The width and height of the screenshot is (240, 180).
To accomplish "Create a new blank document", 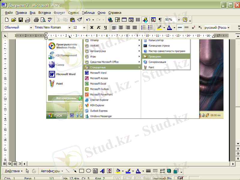I will pos(7,20).
